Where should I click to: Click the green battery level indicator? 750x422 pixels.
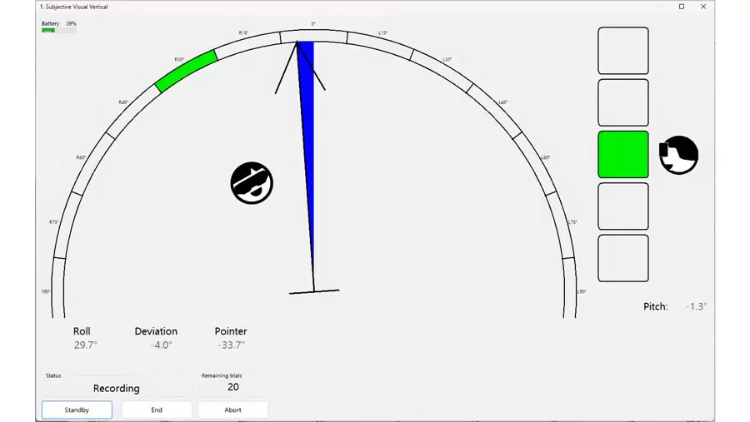(48, 30)
